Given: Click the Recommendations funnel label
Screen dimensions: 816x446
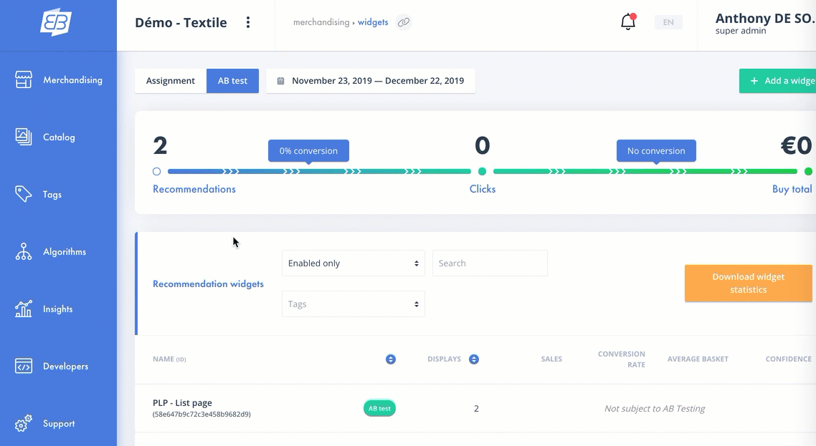Looking at the screenshot, I should coord(194,189).
